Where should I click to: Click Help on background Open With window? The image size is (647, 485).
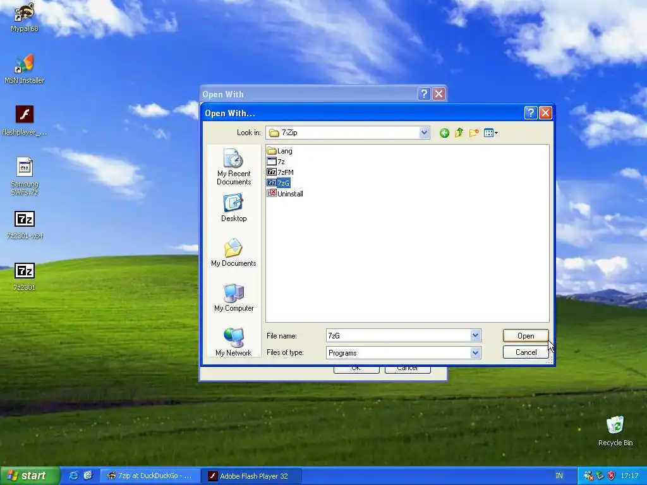pos(424,94)
